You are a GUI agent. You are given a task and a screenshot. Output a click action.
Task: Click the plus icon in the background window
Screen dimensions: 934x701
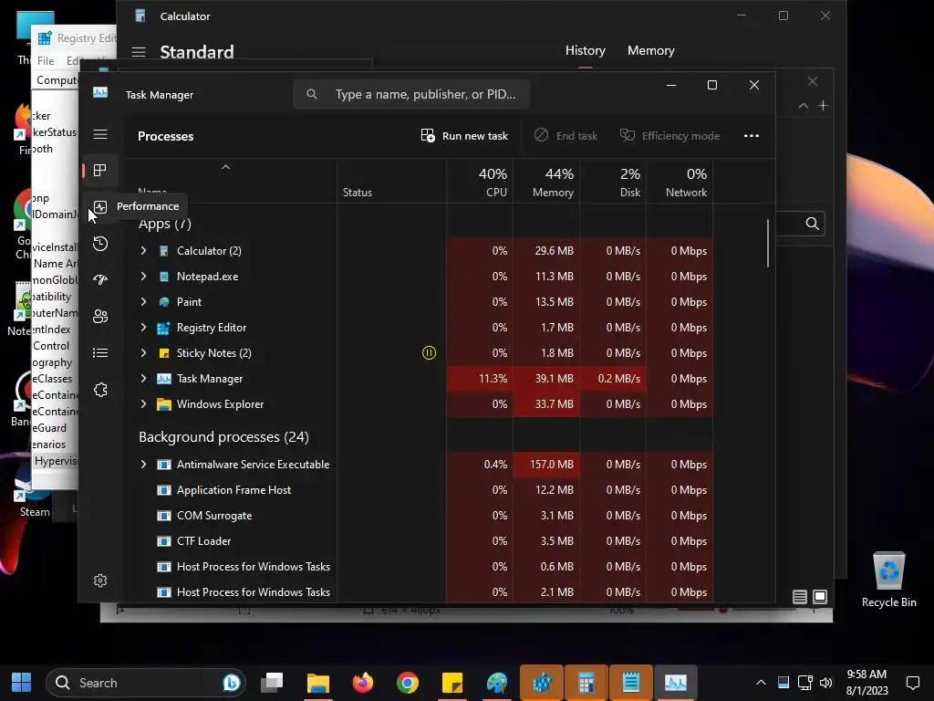823,106
